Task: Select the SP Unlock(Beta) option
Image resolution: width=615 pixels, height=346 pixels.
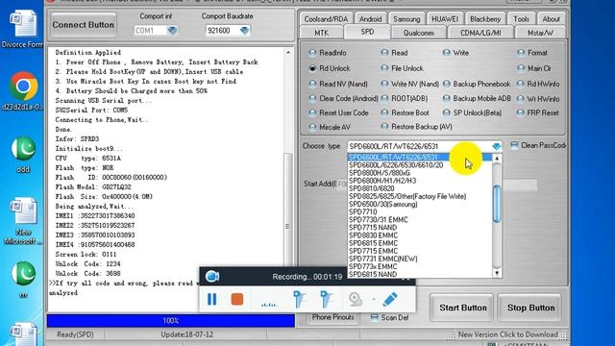Action: 472,112
